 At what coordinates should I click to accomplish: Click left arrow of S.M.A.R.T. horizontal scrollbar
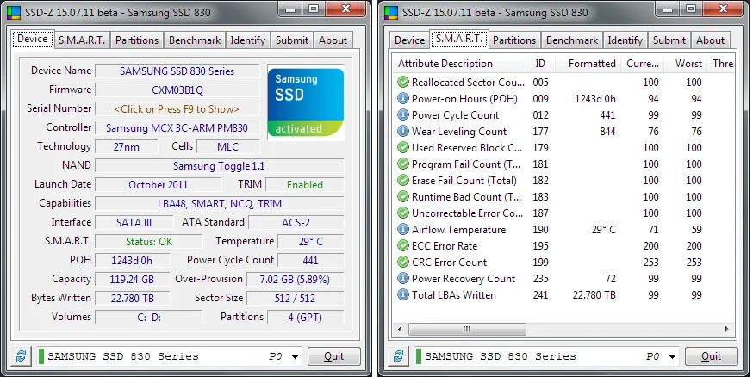click(x=400, y=329)
